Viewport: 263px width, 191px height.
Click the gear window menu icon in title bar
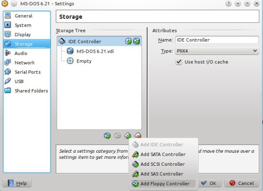click(x=5, y=3)
